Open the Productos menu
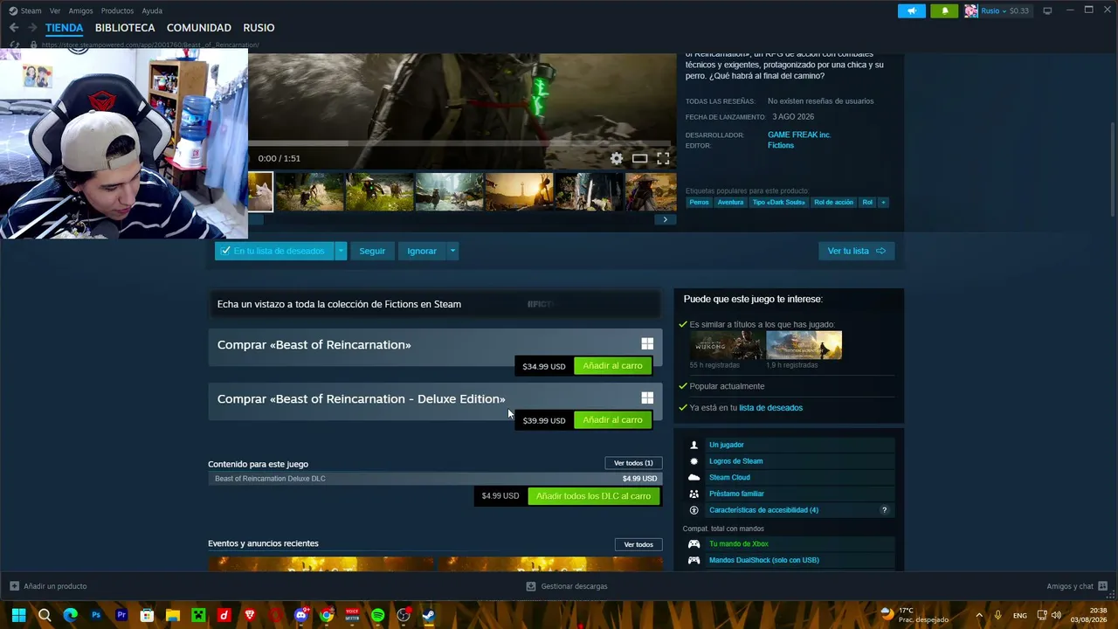1118x629 pixels. (x=117, y=10)
